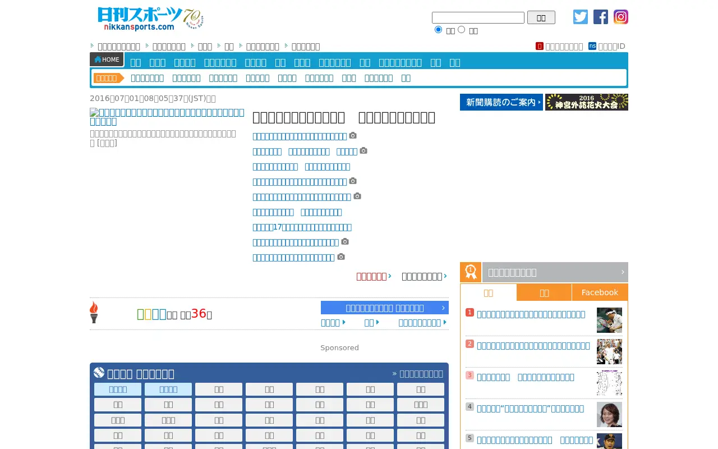The width and height of the screenshot is (718, 449).
Task: Click the orange arrow-shaped label in sub-navigation
Action: (109, 78)
